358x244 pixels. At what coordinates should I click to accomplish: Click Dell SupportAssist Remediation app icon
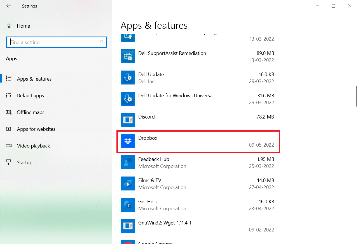point(128,57)
